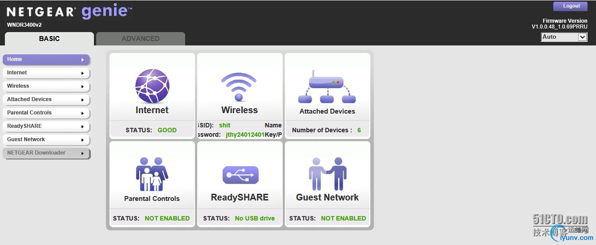
Task: Click the arrow beside Internet sidebar item
Action: 83,73
